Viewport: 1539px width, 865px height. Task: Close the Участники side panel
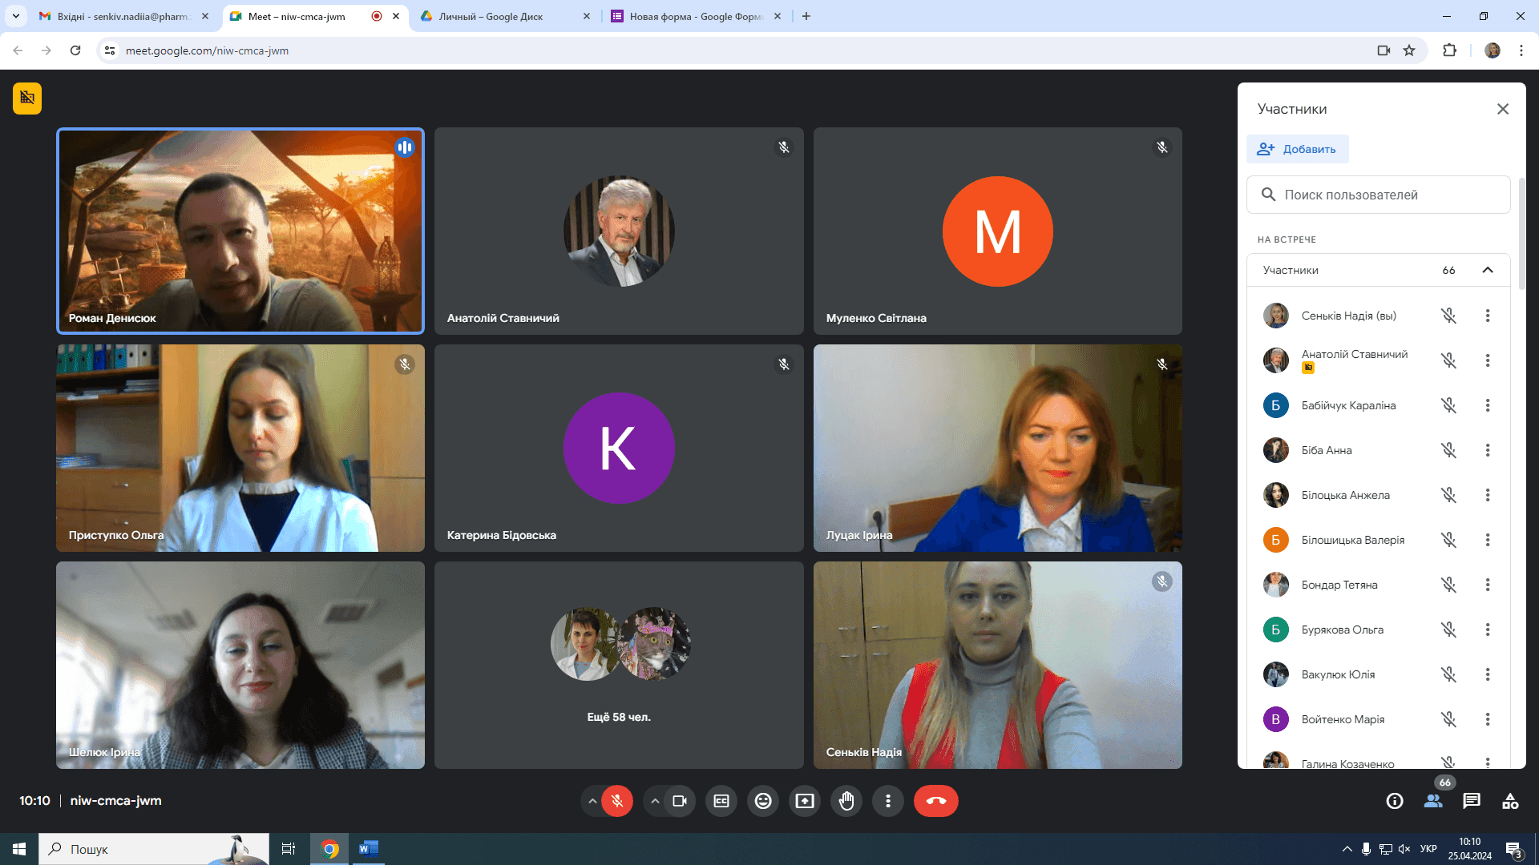[x=1503, y=109]
